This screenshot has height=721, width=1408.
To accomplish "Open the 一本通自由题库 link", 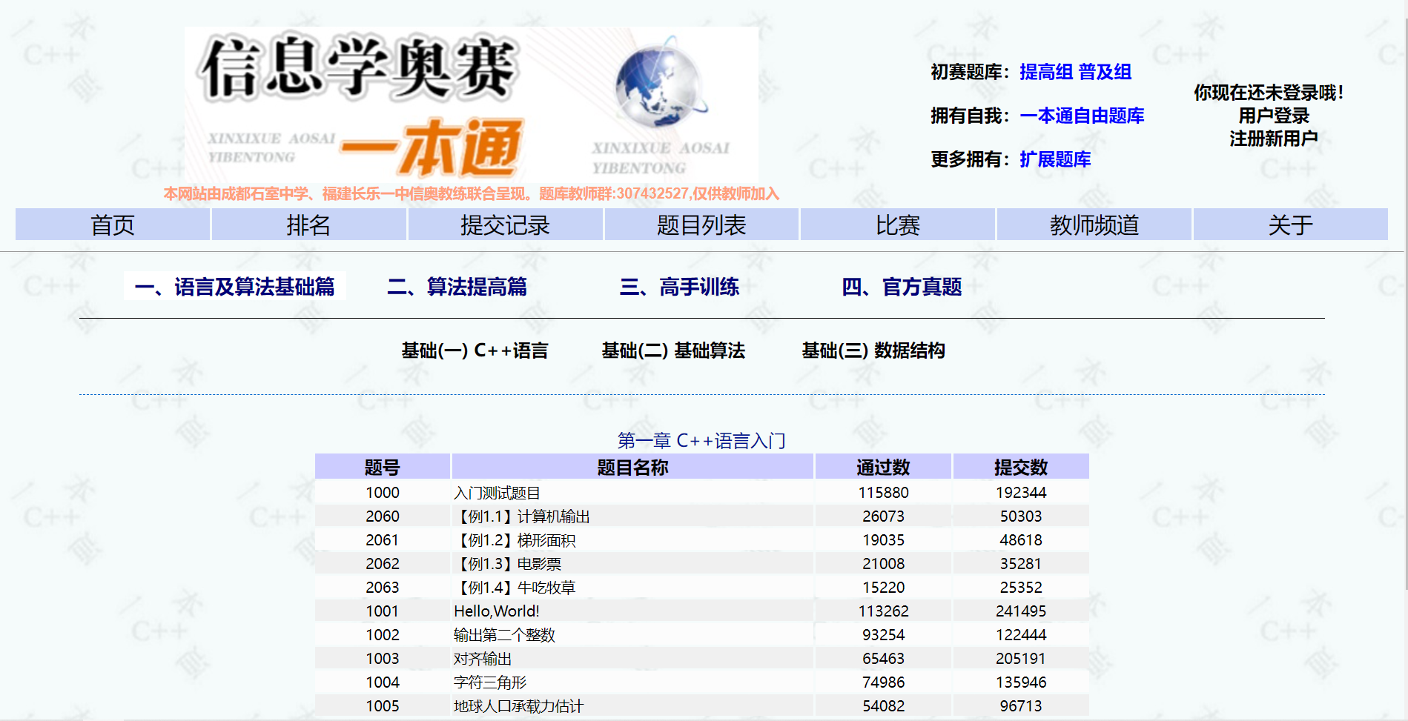I will click(1083, 116).
